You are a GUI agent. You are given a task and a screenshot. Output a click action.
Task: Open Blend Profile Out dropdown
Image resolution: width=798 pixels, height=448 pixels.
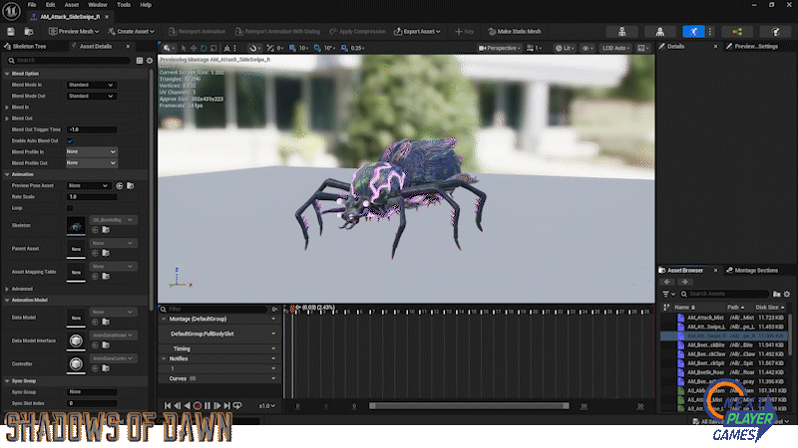[x=91, y=163]
